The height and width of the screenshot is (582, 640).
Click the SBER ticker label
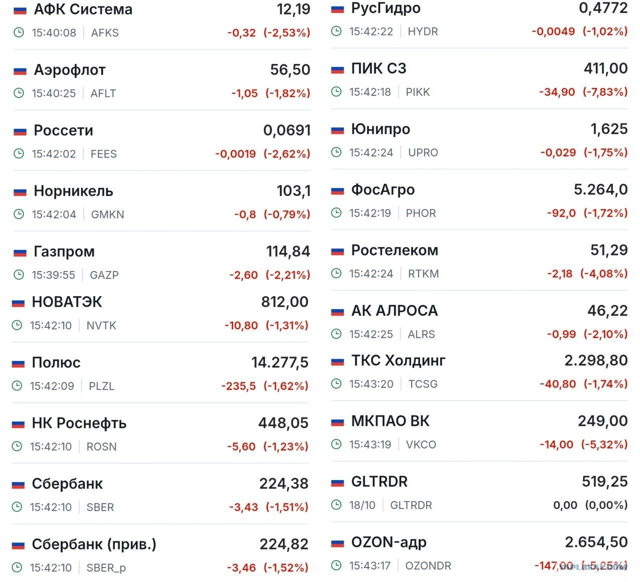pyautogui.click(x=100, y=507)
